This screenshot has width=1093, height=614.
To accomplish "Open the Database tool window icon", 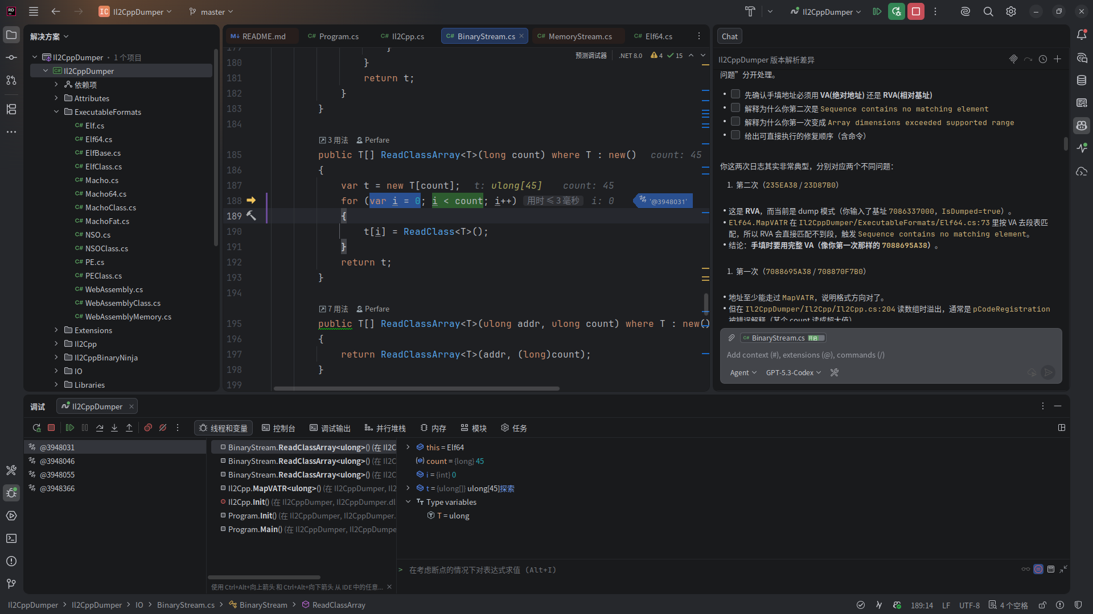I will tap(1082, 80).
